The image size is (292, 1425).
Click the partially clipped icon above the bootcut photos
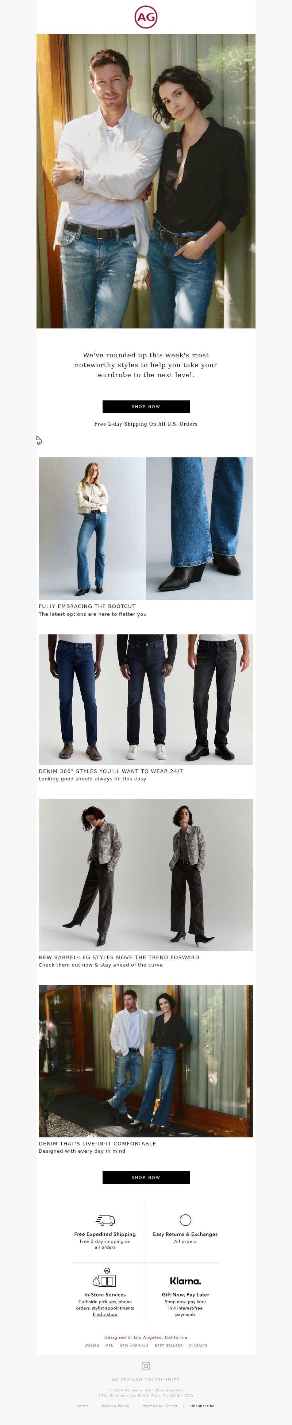39,440
